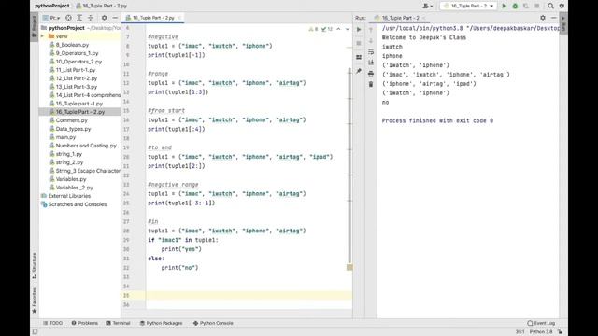Open 10_Operators_2.py file
This screenshot has height=336, width=598.
coord(78,62)
